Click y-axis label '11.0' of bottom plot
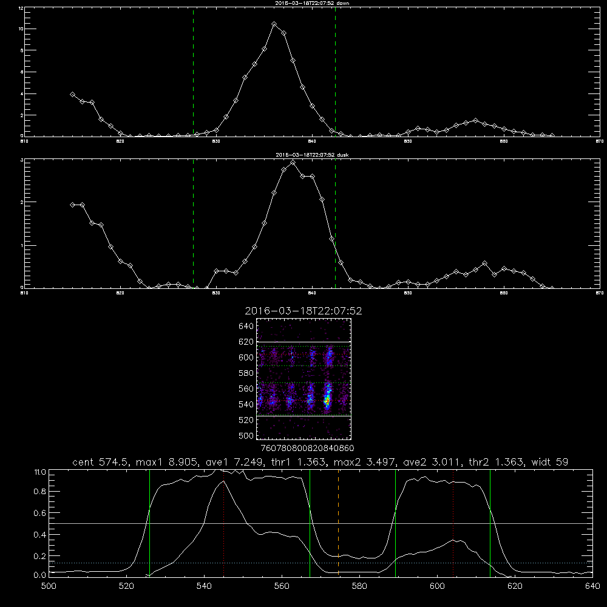The width and height of the screenshot is (607, 607). (x=40, y=472)
